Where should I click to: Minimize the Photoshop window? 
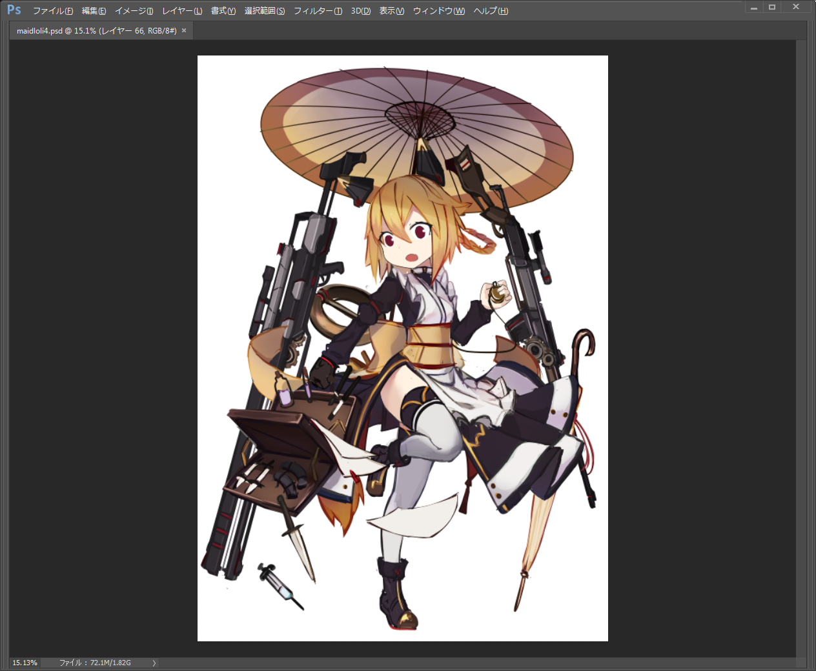753,7
